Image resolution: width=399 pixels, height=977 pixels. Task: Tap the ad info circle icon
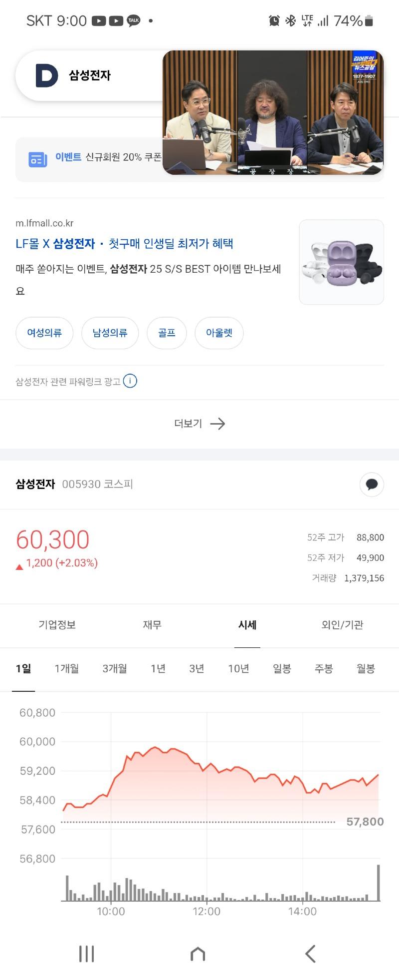point(130,381)
